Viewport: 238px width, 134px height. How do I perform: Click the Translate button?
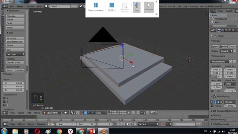coord(15,16)
